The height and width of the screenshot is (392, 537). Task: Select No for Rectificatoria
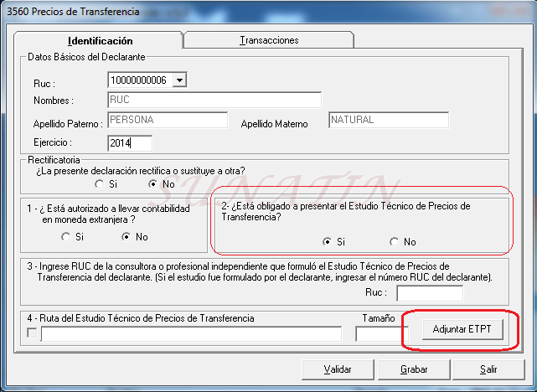click(153, 183)
